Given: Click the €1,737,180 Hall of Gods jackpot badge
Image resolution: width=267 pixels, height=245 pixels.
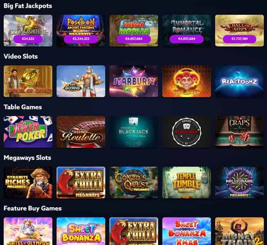Looking at the screenshot, I should pyautogui.click(x=240, y=39).
